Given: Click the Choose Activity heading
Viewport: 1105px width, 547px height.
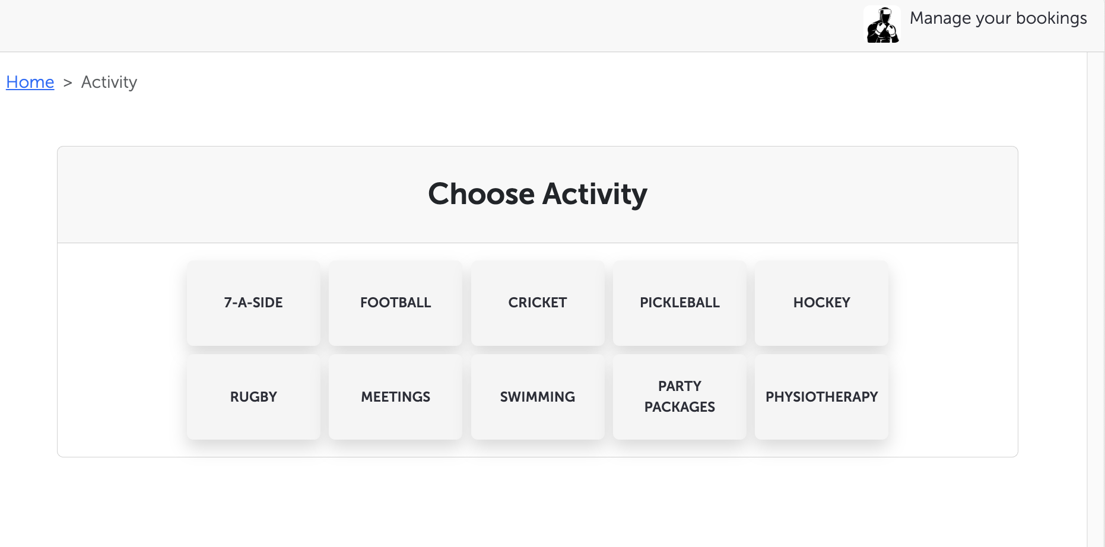Looking at the screenshot, I should (537, 194).
